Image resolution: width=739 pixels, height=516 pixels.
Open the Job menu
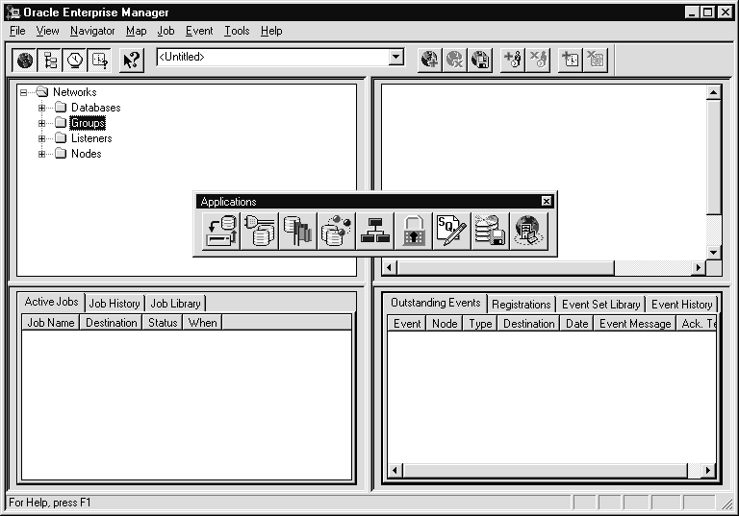(166, 31)
